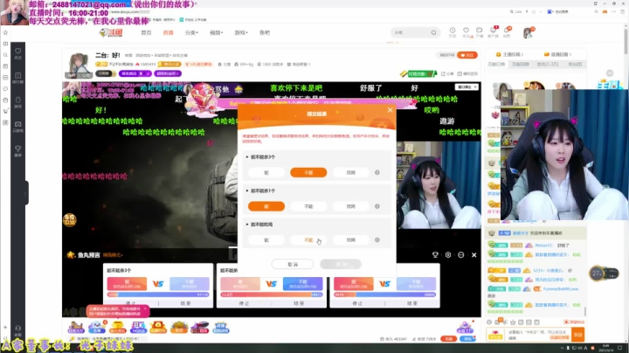Focus the site search input field
This screenshot has height=353, width=629.
coord(411,32)
